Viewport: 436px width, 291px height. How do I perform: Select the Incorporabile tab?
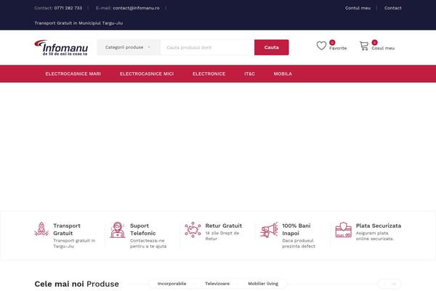pyautogui.click(x=171, y=284)
